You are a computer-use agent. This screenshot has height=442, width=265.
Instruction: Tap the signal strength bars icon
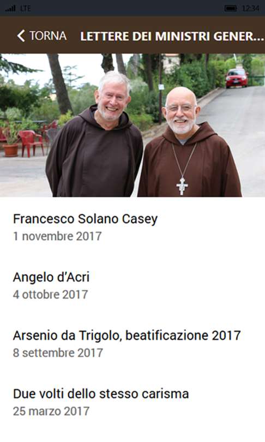10,8
